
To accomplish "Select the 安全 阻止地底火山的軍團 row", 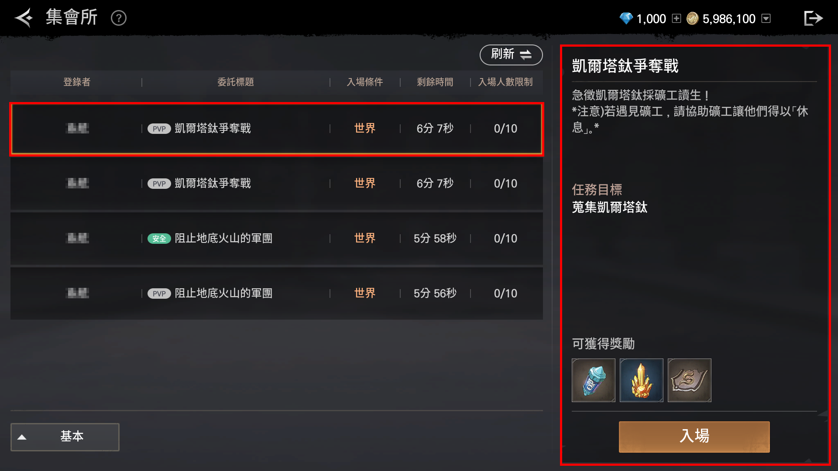I will pos(277,239).
